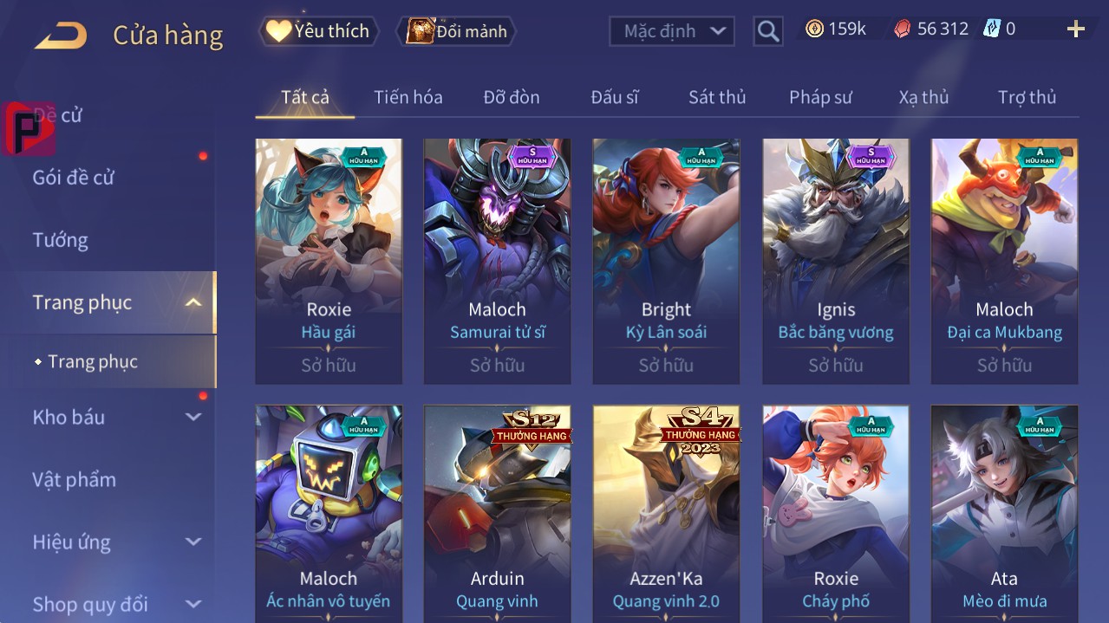
Task: Click the blue voucher currency icon
Action: click(x=991, y=29)
